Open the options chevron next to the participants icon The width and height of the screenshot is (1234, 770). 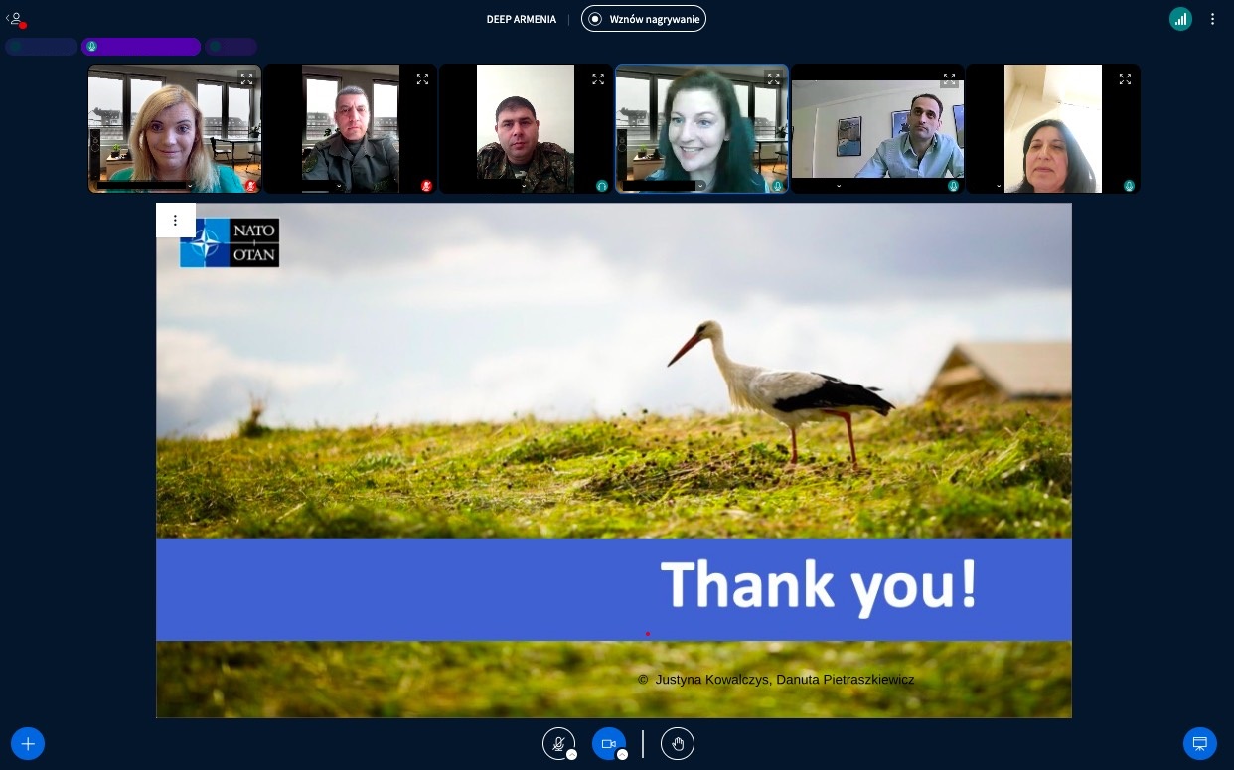(x=8, y=18)
